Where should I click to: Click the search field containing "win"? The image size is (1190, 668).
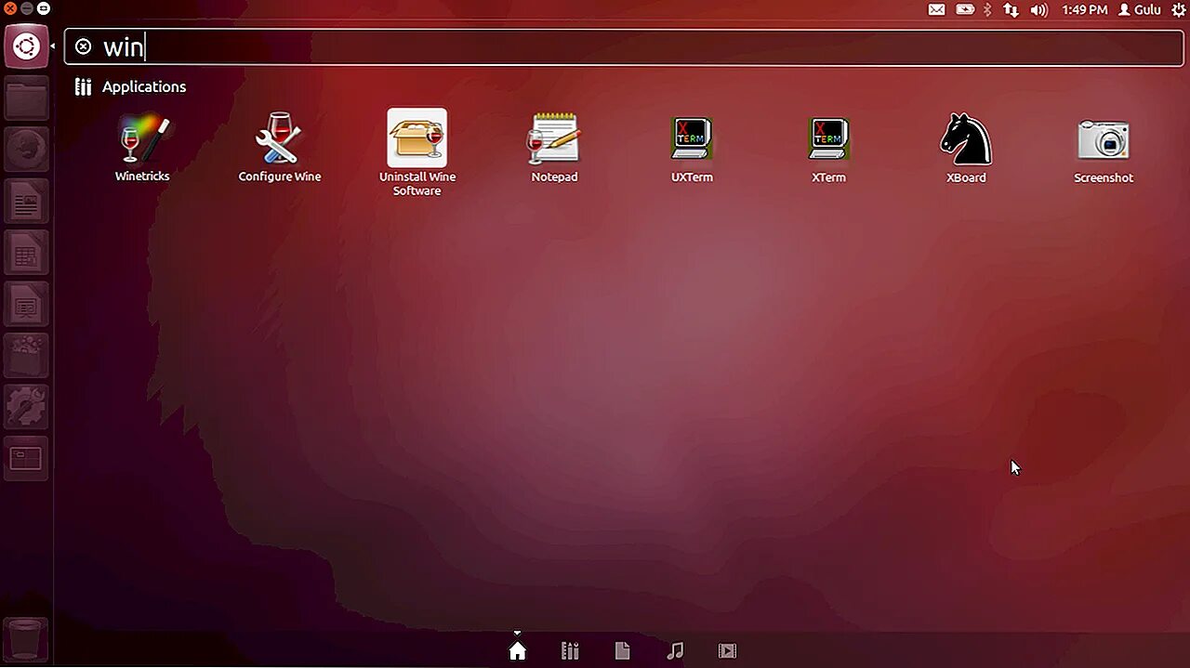click(623, 46)
